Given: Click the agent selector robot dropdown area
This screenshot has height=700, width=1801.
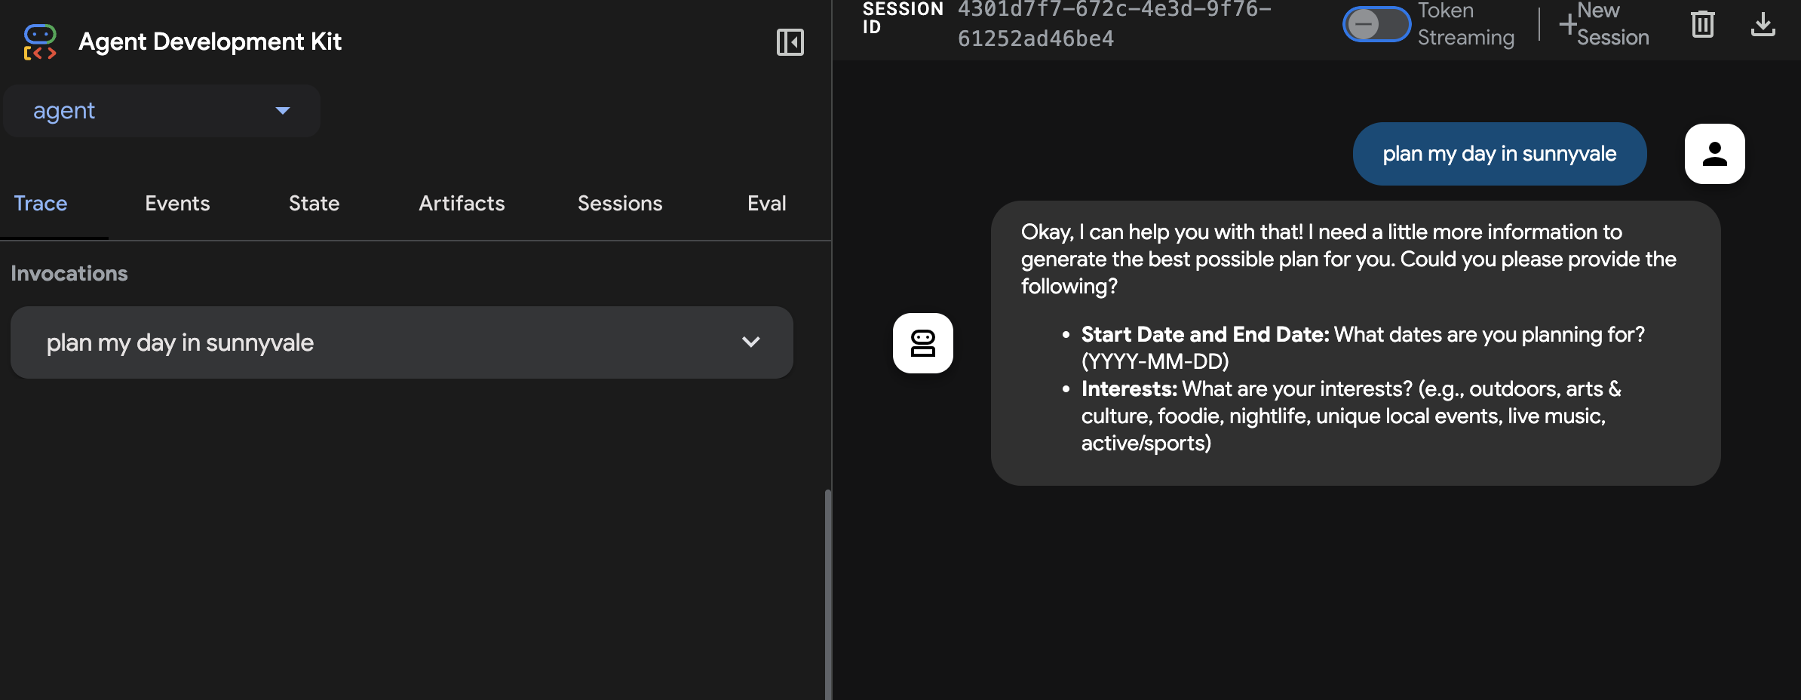Looking at the screenshot, I should point(161,110).
